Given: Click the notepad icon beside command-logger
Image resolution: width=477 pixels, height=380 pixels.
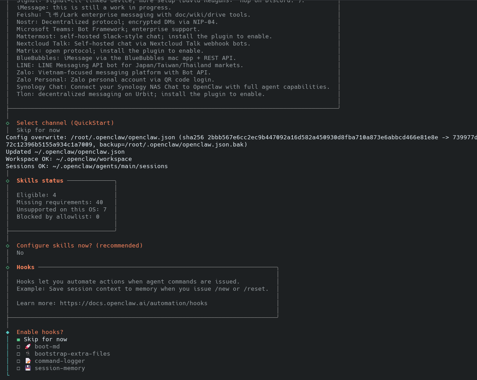Looking at the screenshot, I should click(x=28, y=361).
